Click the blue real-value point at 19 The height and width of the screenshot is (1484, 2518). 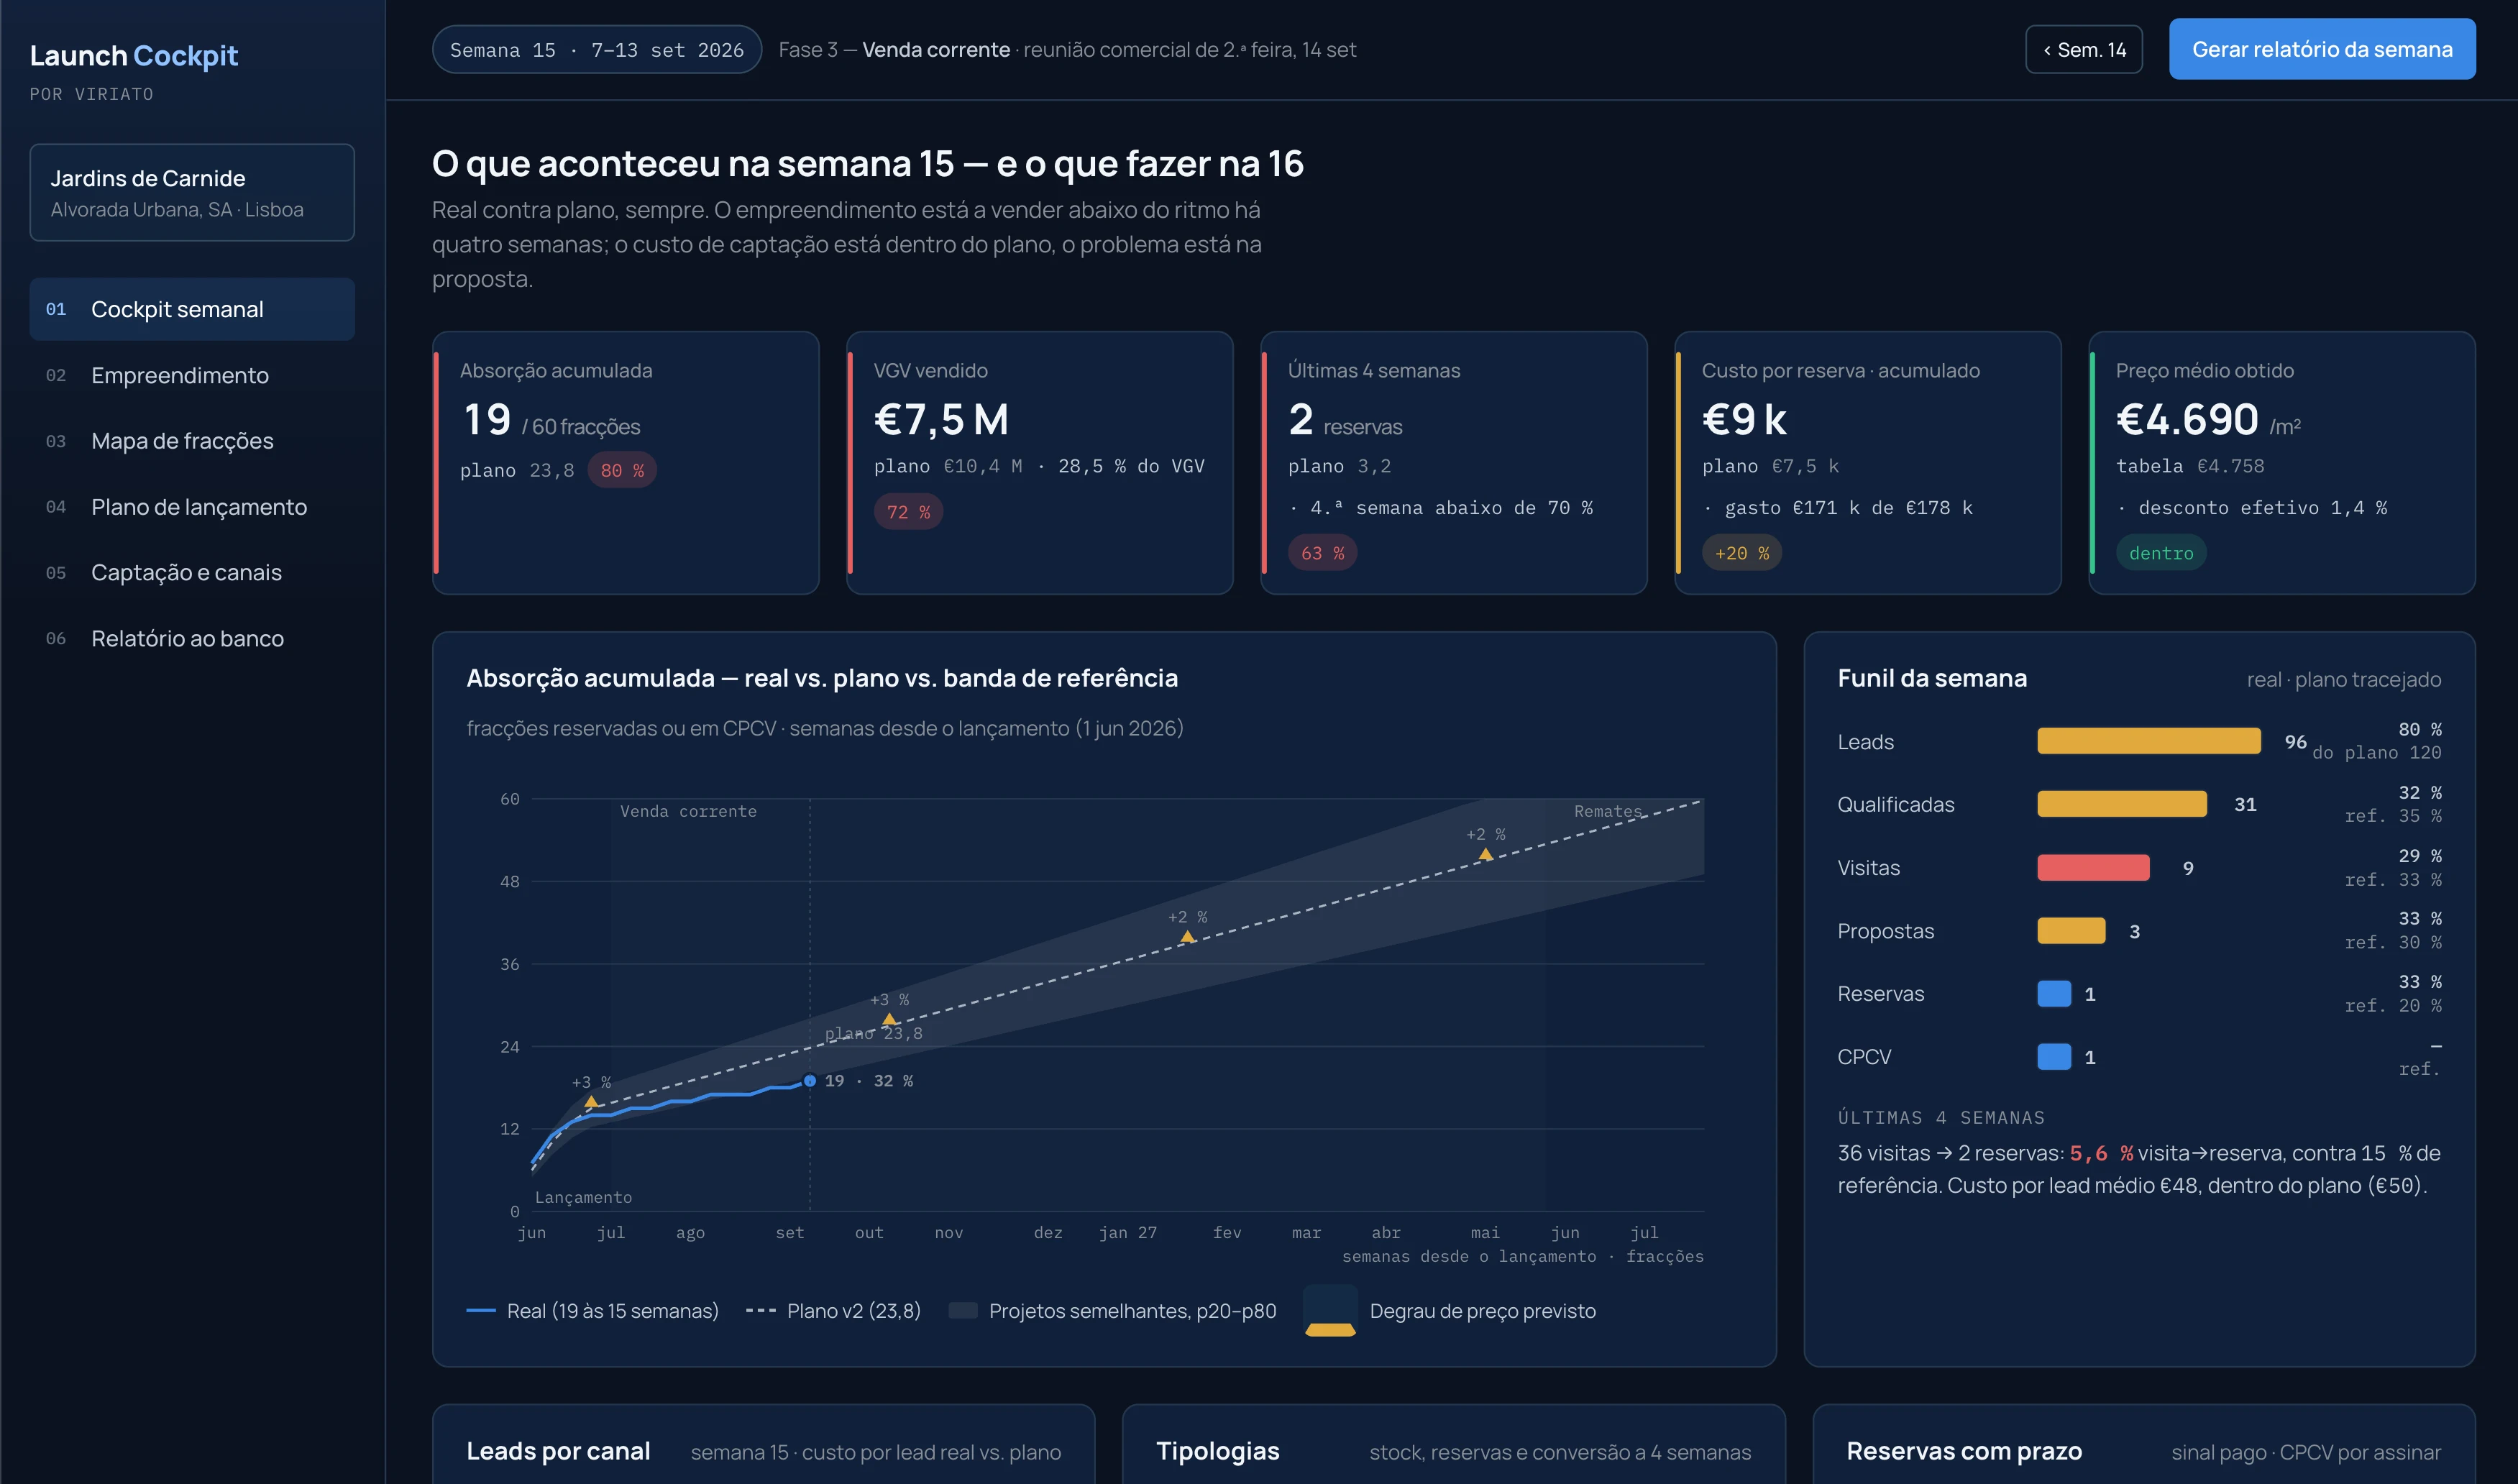[810, 1080]
